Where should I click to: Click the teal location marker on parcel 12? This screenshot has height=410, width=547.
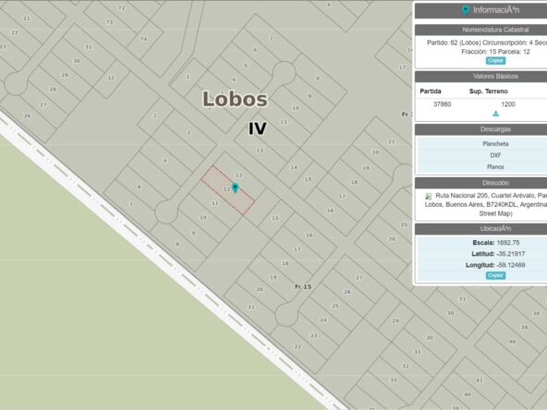tap(235, 187)
